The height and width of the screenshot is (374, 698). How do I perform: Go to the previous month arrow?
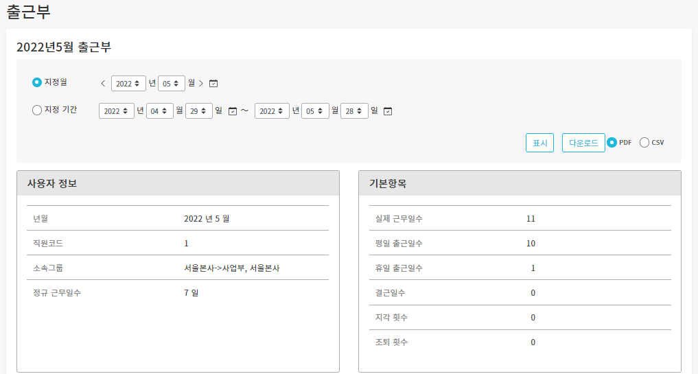tap(103, 84)
